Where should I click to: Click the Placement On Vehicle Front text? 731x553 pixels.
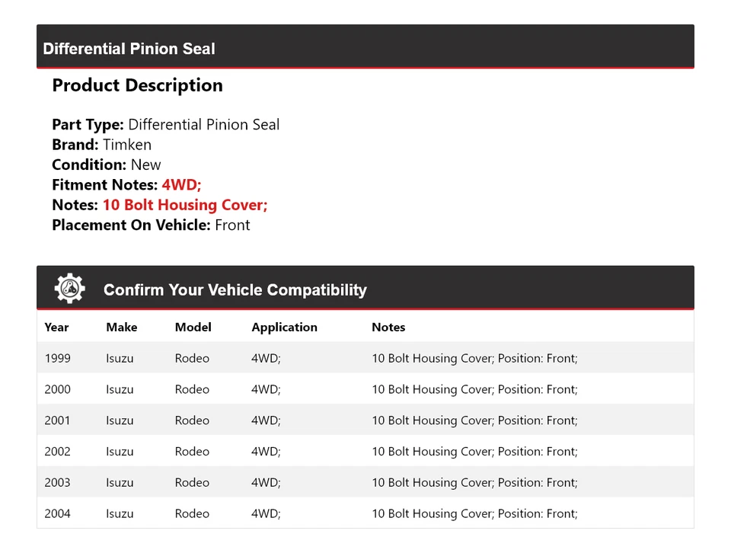coord(232,225)
